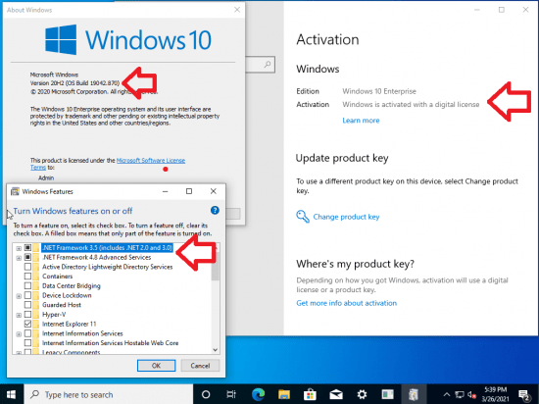
Task: Click Cancel in Windows Features
Action: click(200, 366)
